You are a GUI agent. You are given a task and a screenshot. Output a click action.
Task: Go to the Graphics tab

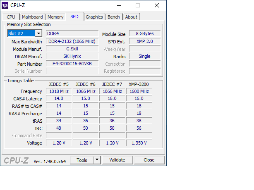tap(94, 17)
